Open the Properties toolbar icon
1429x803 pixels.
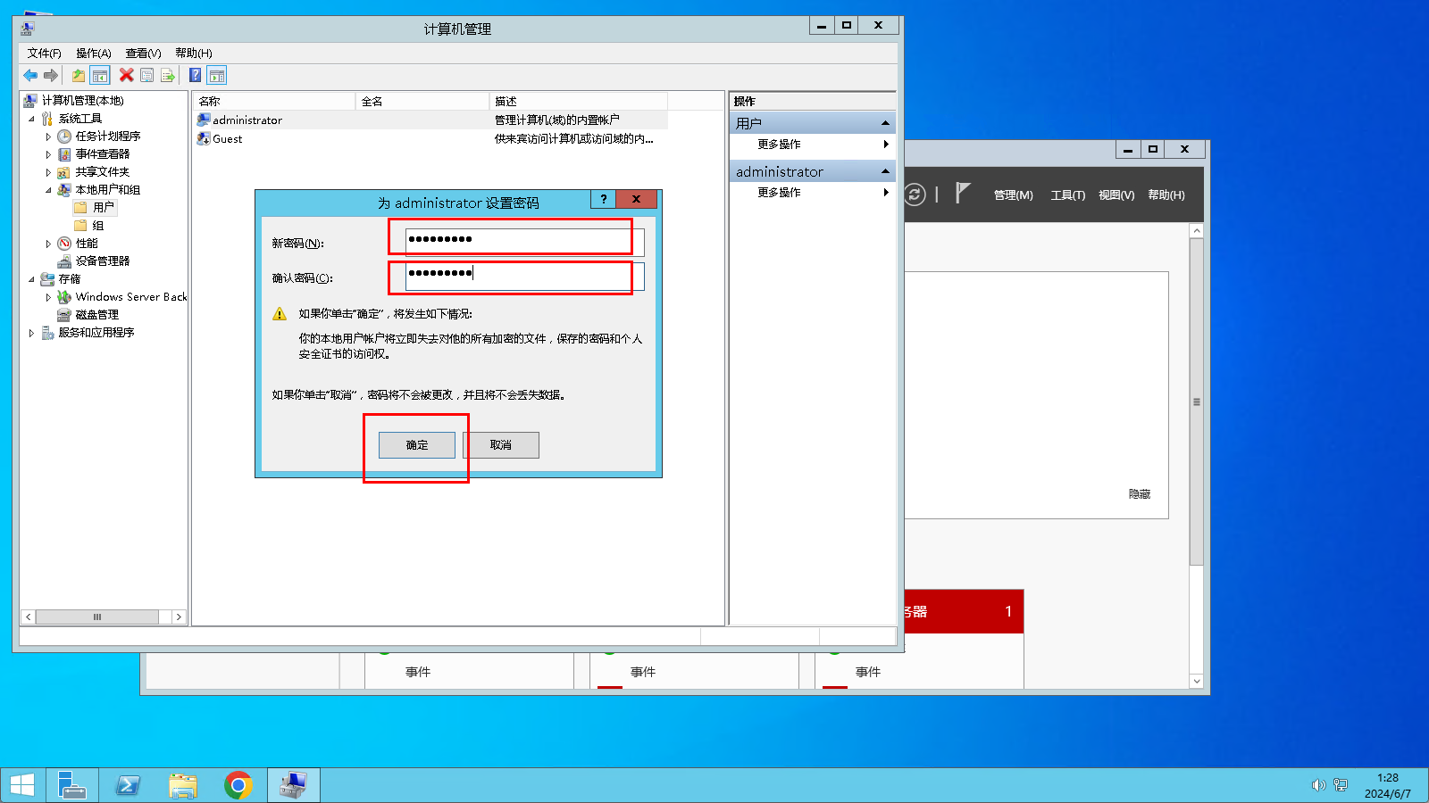pos(147,76)
